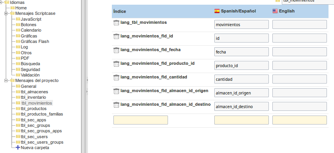Click the General folder icon
Image resolution: width=334 pixels, height=153 pixels.
click(18, 86)
